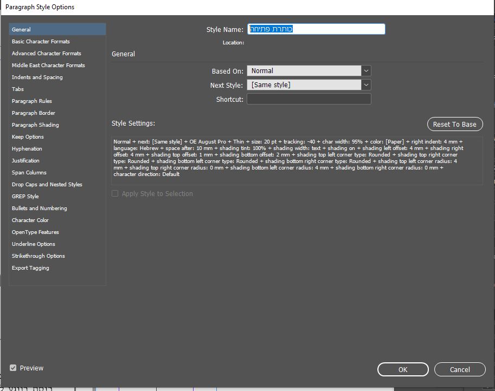Select the General category
The image size is (495, 391).
pyautogui.click(x=57, y=29)
